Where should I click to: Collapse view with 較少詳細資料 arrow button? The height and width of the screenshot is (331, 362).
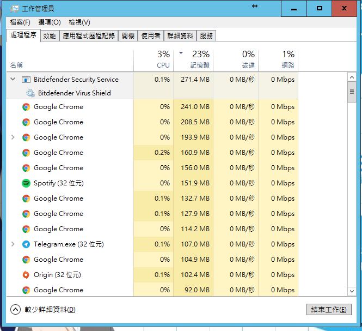pos(15,310)
